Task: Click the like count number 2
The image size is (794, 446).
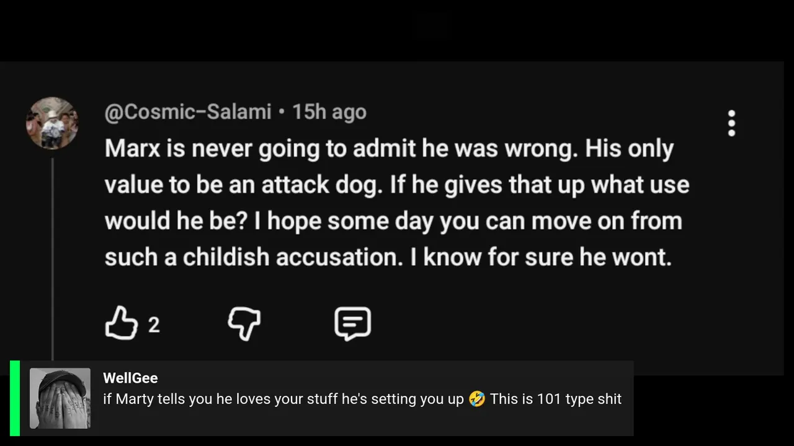Action: tap(154, 325)
